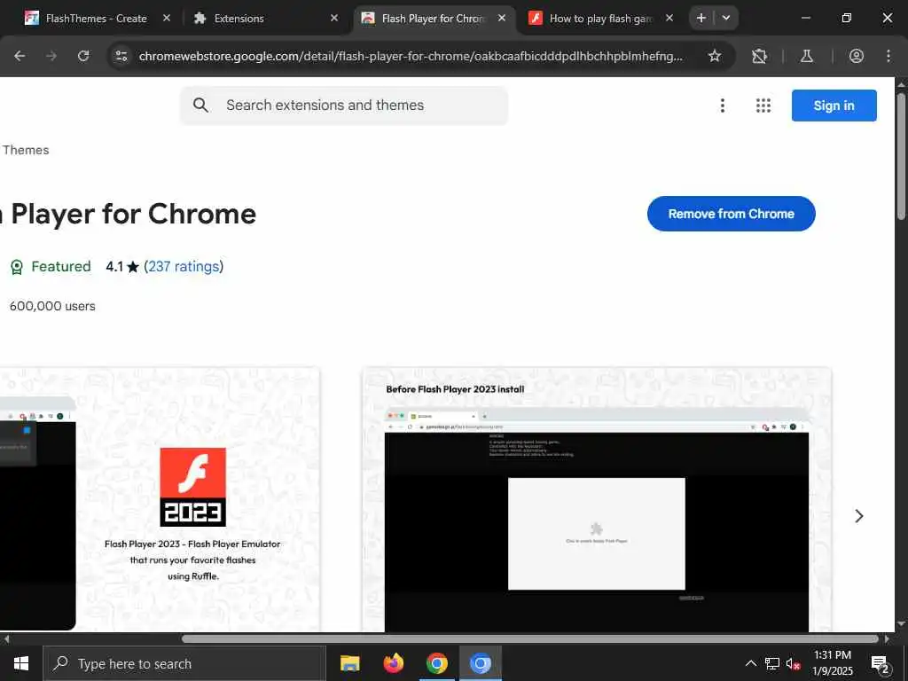Click Remove from Chrome button
The height and width of the screenshot is (681, 908).
pyautogui.click(x=731, y=214)
